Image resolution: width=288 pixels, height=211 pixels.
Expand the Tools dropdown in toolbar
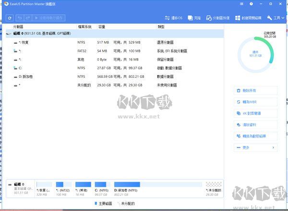coord(276,18)
